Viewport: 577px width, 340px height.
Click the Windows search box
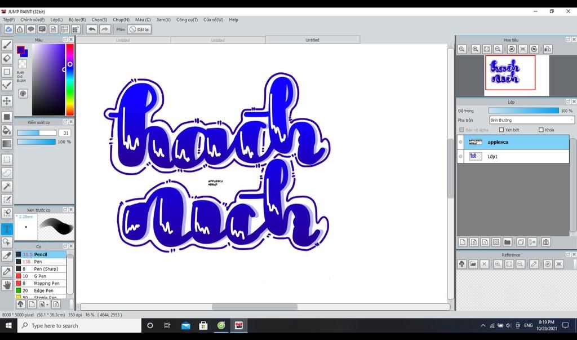(79, 326)
